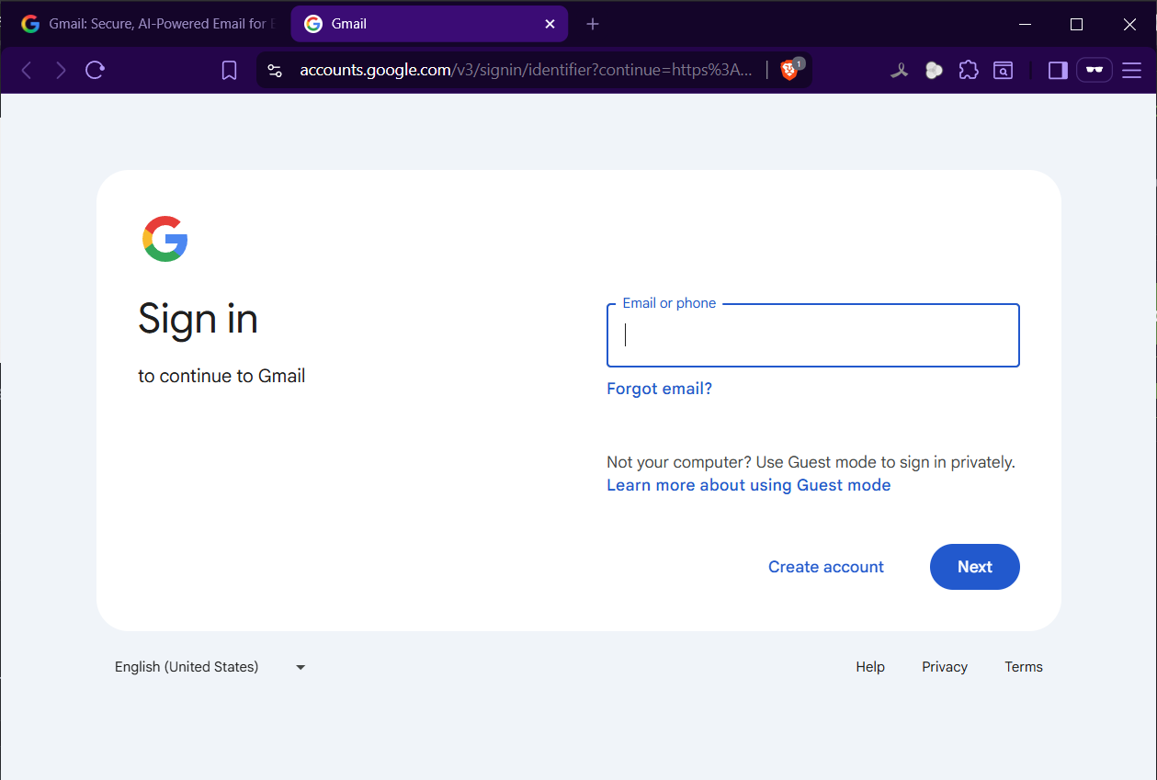Click the Email or phone input field
This screenshot has height=780, width=1157.
point(812,335)
